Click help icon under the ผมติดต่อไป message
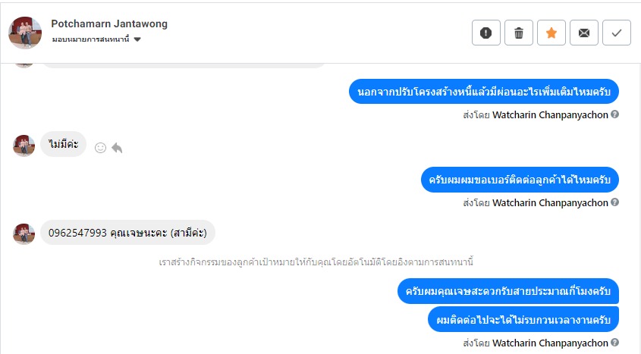This screenshot has height=354, width=641. click(x=615, y=343)
